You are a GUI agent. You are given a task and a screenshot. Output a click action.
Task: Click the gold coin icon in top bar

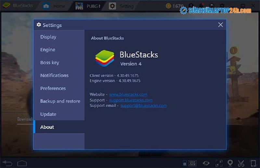tap(168, 6)
